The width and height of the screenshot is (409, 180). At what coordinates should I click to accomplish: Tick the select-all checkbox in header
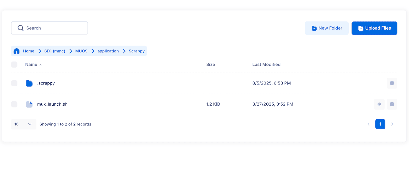14,65
